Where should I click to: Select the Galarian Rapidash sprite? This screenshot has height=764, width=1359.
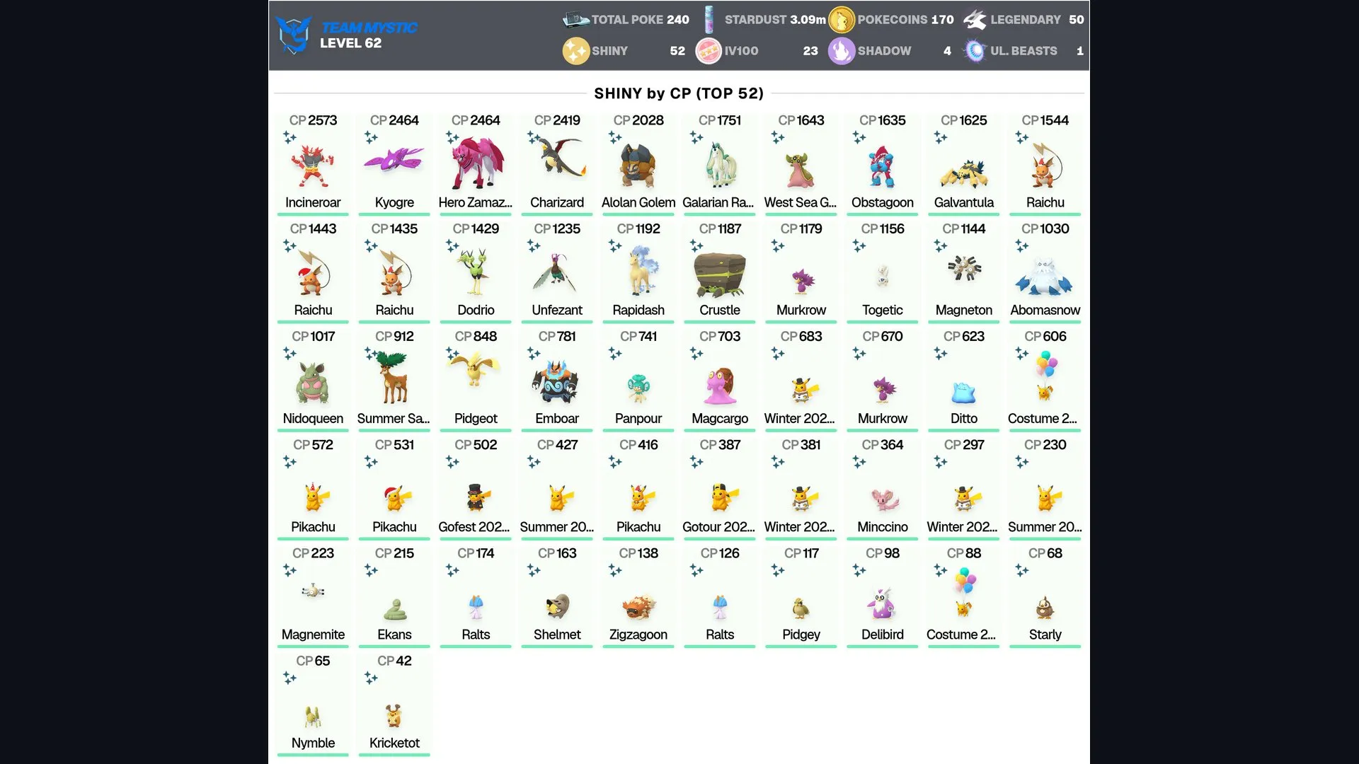pos(720,164)
